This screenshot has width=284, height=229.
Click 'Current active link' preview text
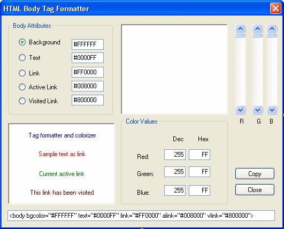pyautogui.click(x=62, y=174)
